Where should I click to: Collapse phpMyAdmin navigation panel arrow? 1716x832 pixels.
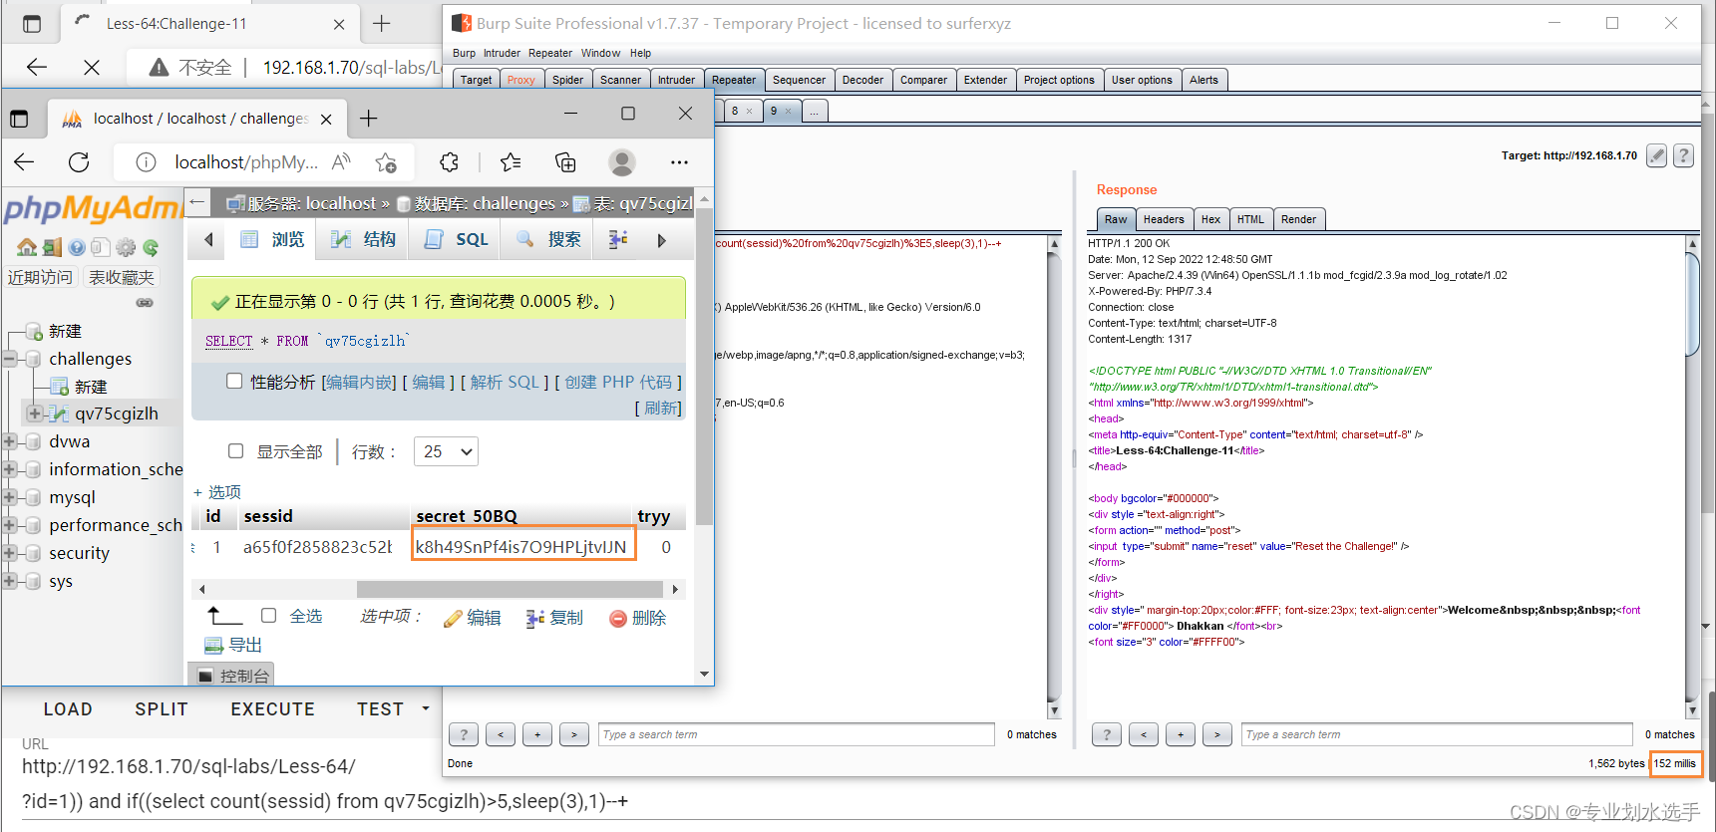coord(197,202)
